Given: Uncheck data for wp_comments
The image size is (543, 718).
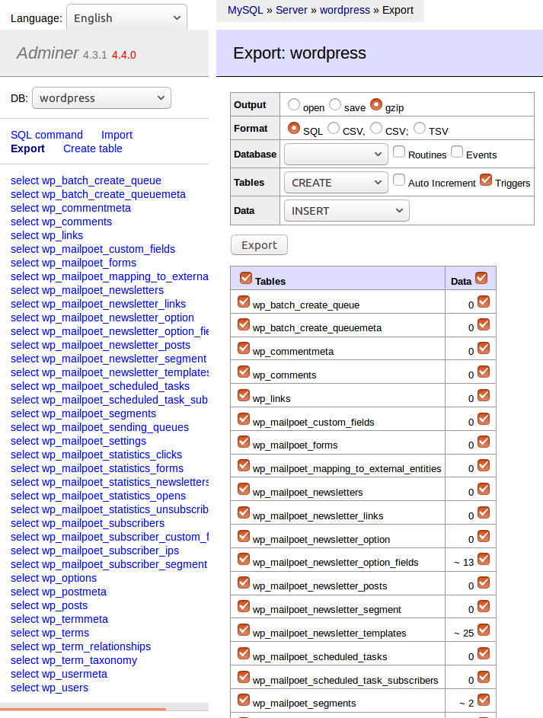Looking at the screenshot, I should [x=484, y=372].
